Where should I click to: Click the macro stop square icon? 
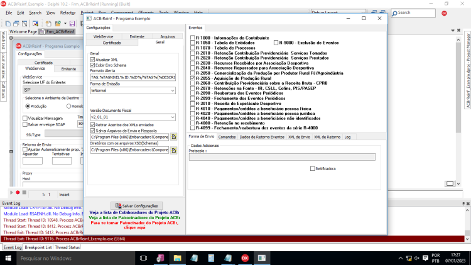click(x=24, y=193)
